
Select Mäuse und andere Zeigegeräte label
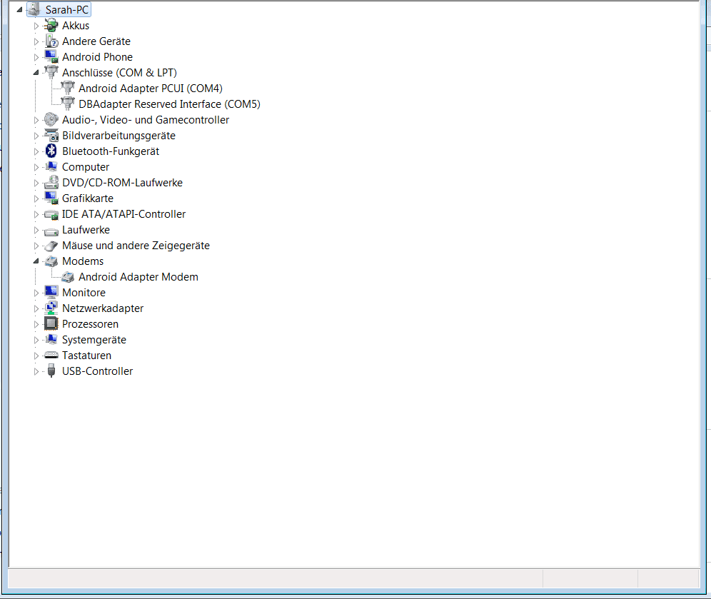pos(136,246)
